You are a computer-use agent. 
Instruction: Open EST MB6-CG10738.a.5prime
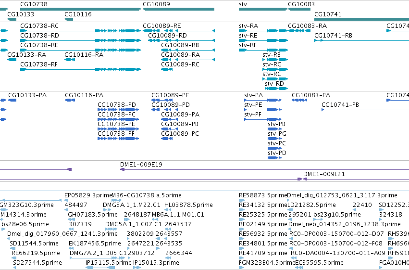tap(146, 195)
